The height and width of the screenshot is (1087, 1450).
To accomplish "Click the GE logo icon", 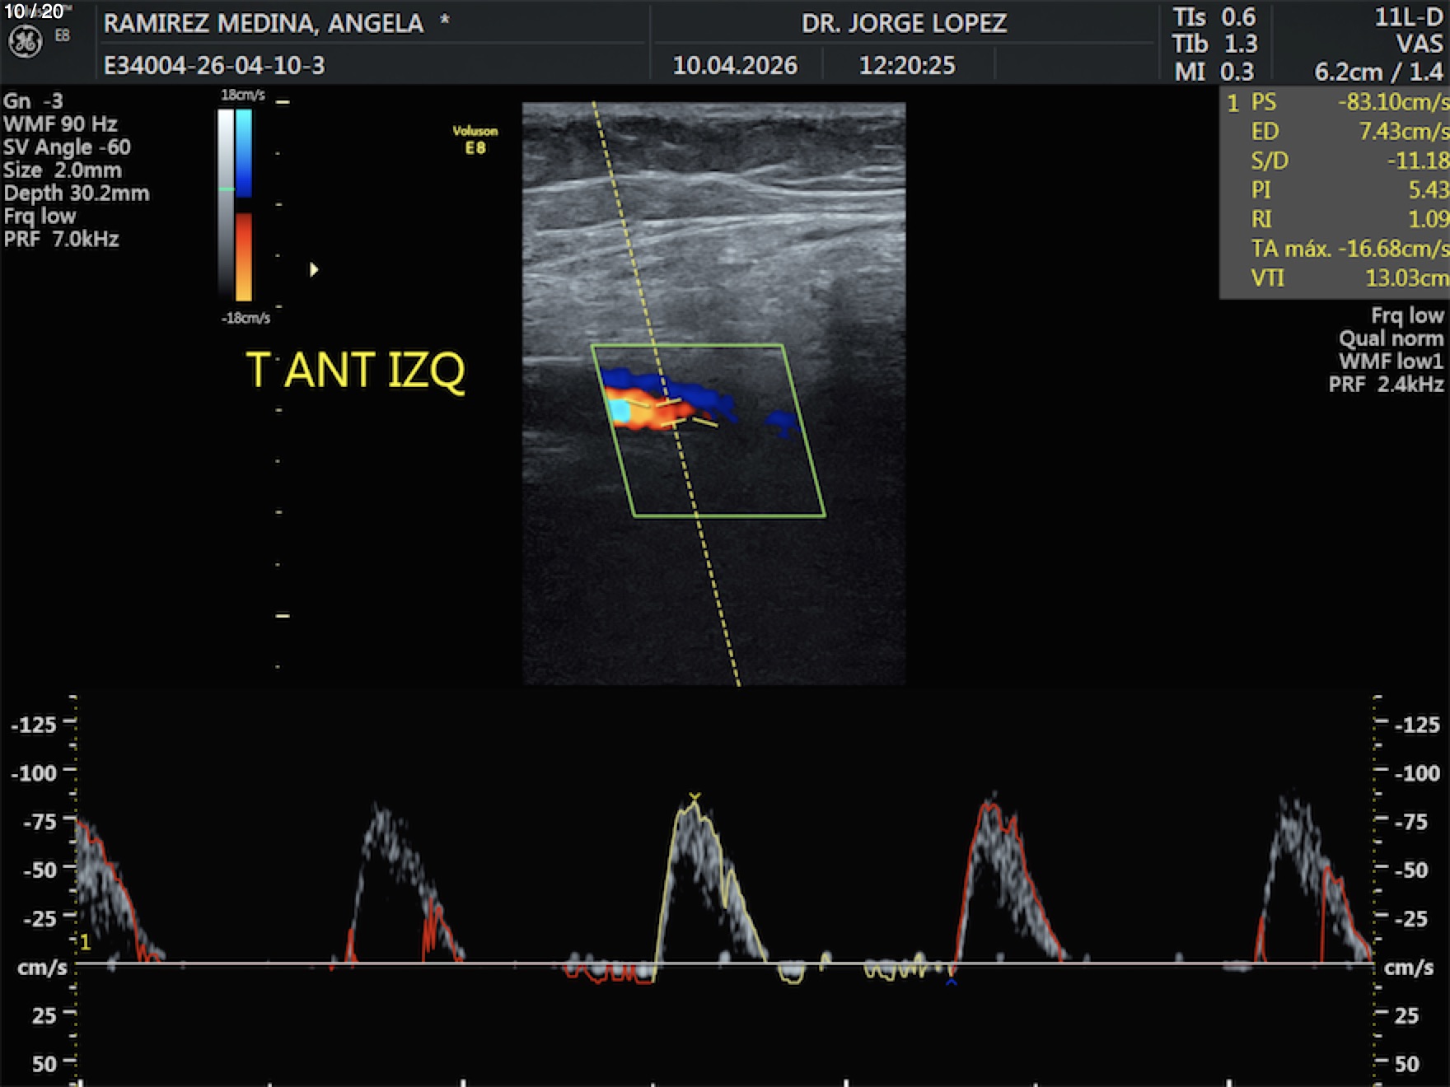I will click(x=25, y=41).
